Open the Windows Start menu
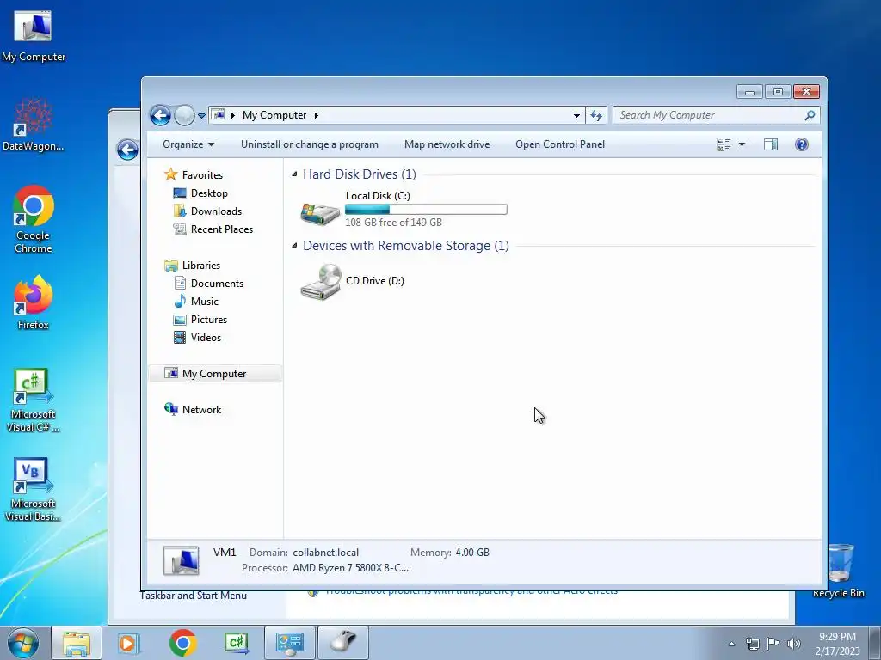This screenshot has width=881, height=660. [x=22, y=643]
